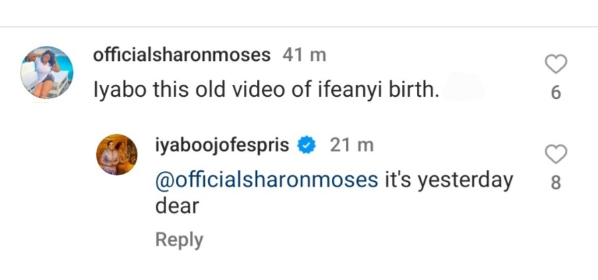Open officialsharonmoses profile picture
The width and height of the screenshot is (598, 280).
47,72
